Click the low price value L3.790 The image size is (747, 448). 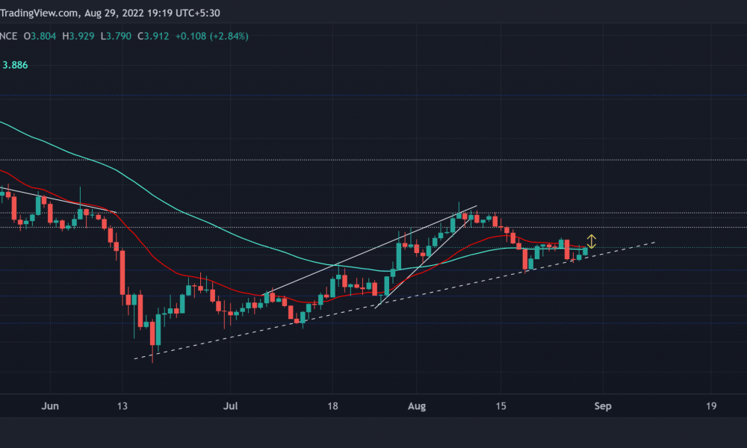[x=116, y=36]
